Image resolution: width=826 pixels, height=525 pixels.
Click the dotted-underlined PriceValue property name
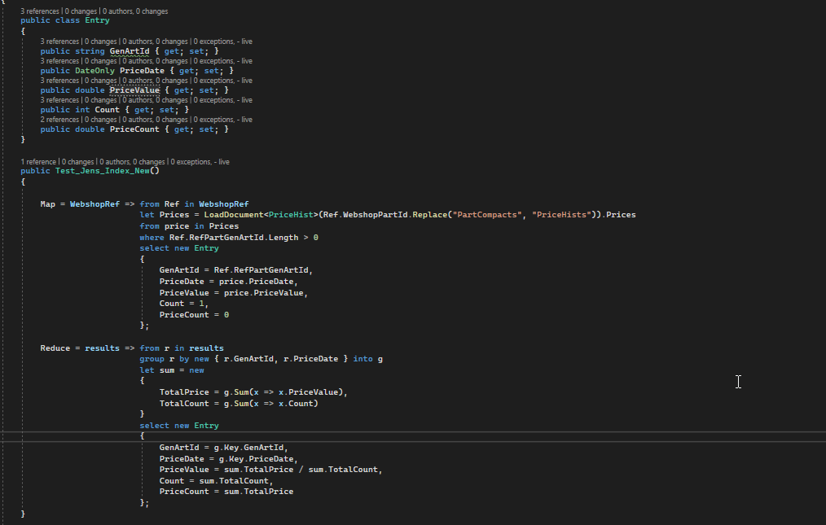(x=134, y=90)
